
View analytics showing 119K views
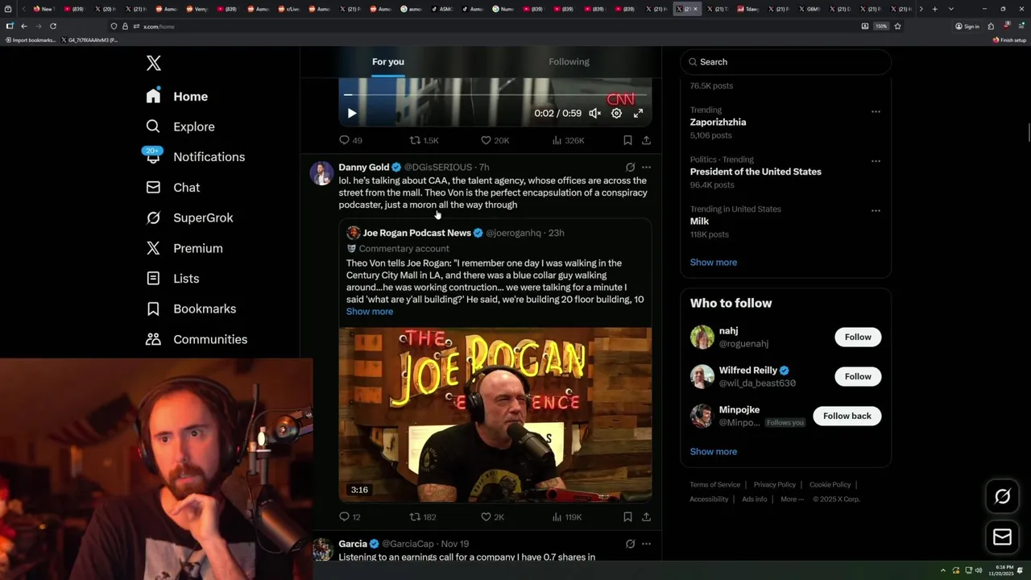(567, 517)
